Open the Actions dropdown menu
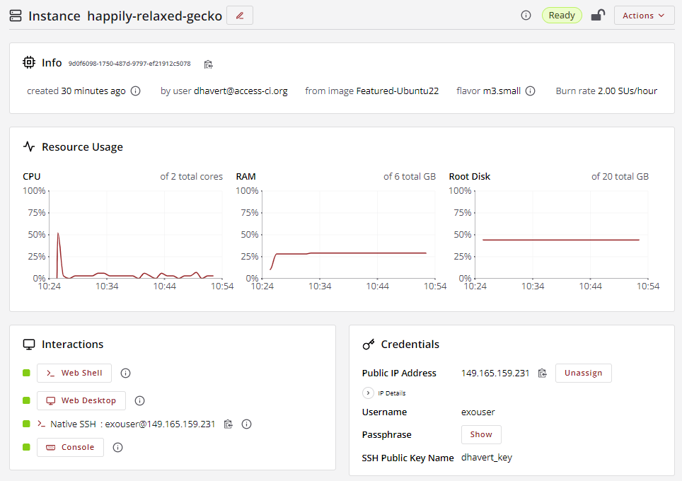 (x=645, y=16)
